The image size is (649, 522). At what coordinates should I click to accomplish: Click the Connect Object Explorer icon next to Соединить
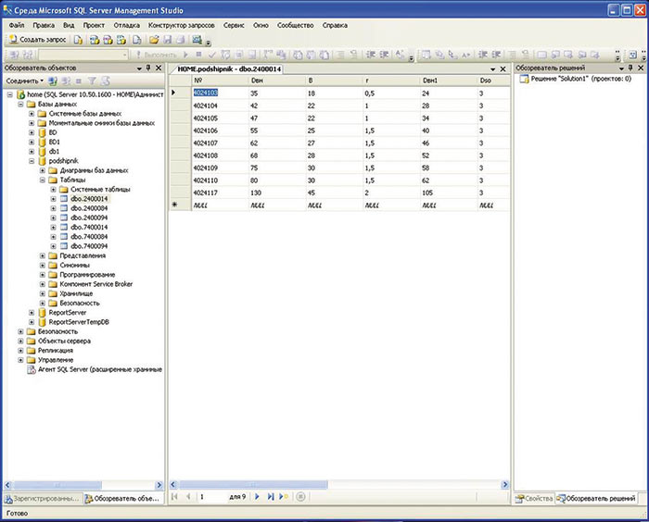point(53,81)
